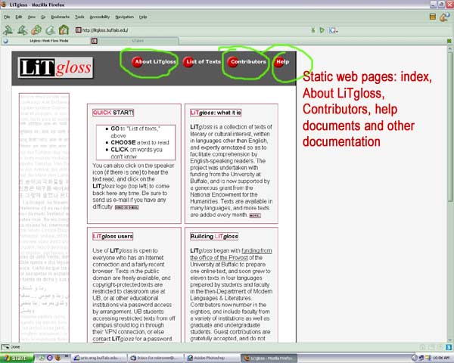
Task: Open the Bookmarks menu
Action: (61, 17)
